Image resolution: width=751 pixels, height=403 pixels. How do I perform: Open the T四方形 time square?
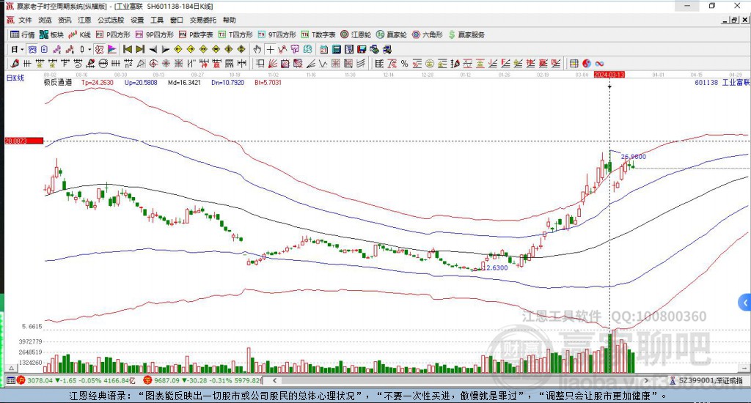[x=235, y=34]
